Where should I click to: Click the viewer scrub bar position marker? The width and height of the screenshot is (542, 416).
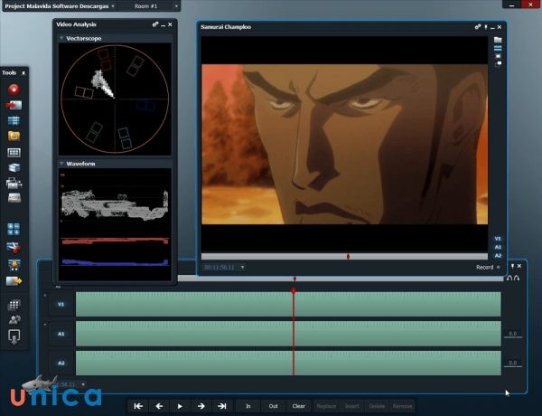click(348, 257)
